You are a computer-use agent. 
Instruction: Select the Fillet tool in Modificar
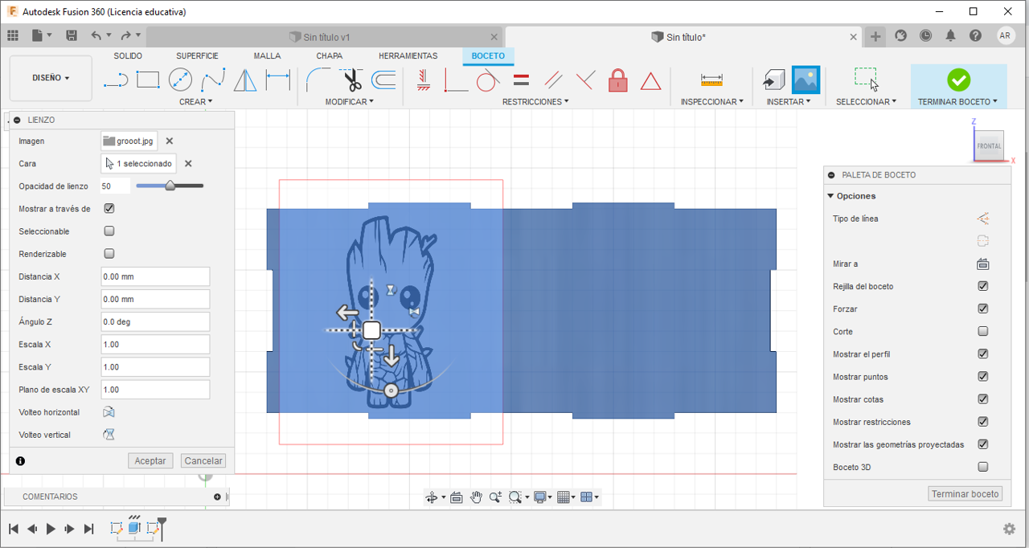(x=318, y=80)
